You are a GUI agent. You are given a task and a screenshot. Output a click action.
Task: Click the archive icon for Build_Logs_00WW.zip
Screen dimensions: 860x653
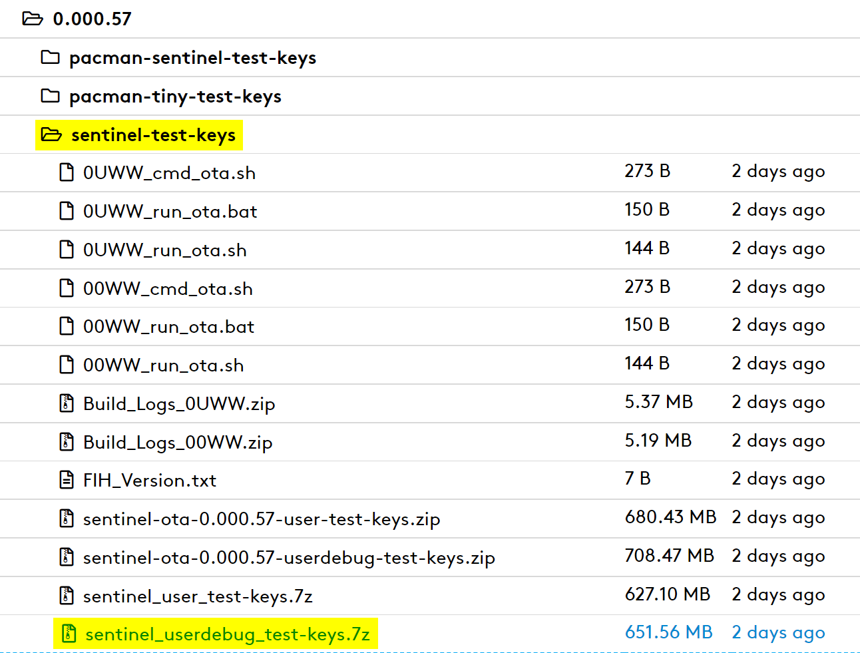pos(67,442)
